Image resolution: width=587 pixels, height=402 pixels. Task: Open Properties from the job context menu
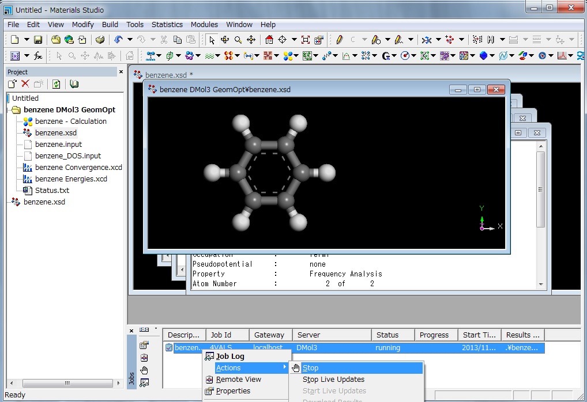coord(233,391)
